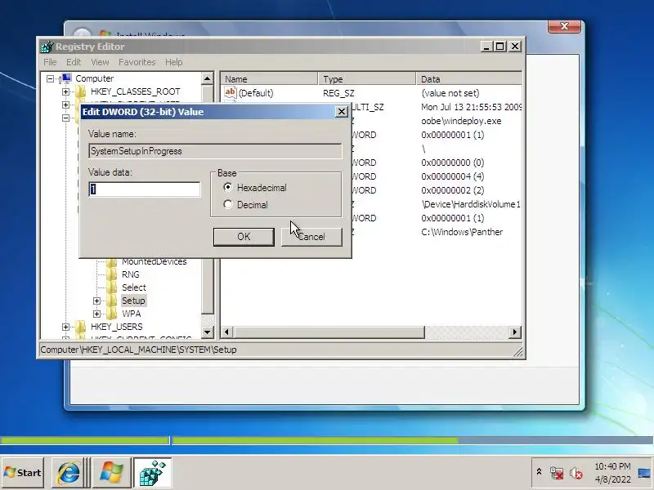The image size is (654, 490).
Task: Click the RNG folder icon
Action: tap(112, 274)
